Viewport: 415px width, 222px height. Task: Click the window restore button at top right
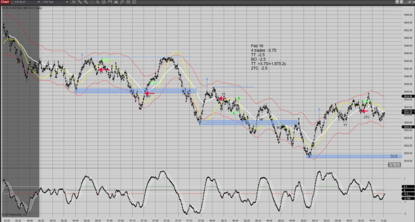(x=410, y=2)
